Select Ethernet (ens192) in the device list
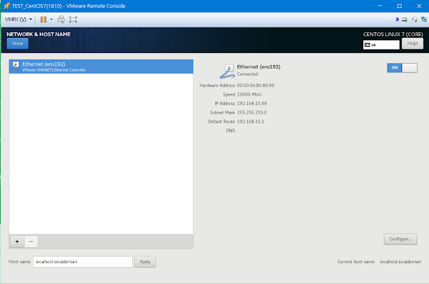The height and width of the screenshot is (284, 429). (101, 66)
